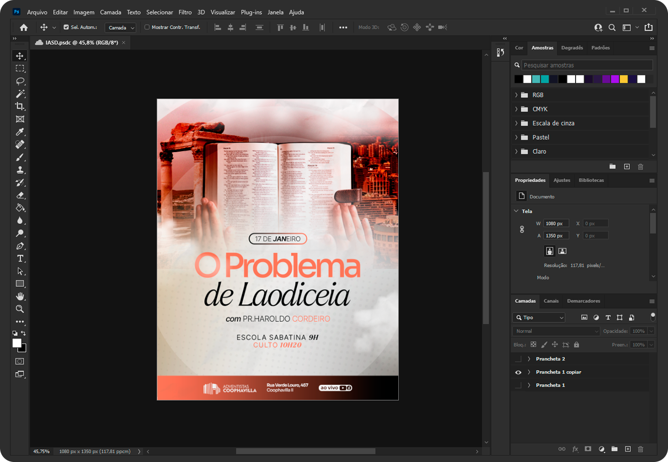Select the Eraser tool
Screen dimensions: 668x462
[20, 195]
